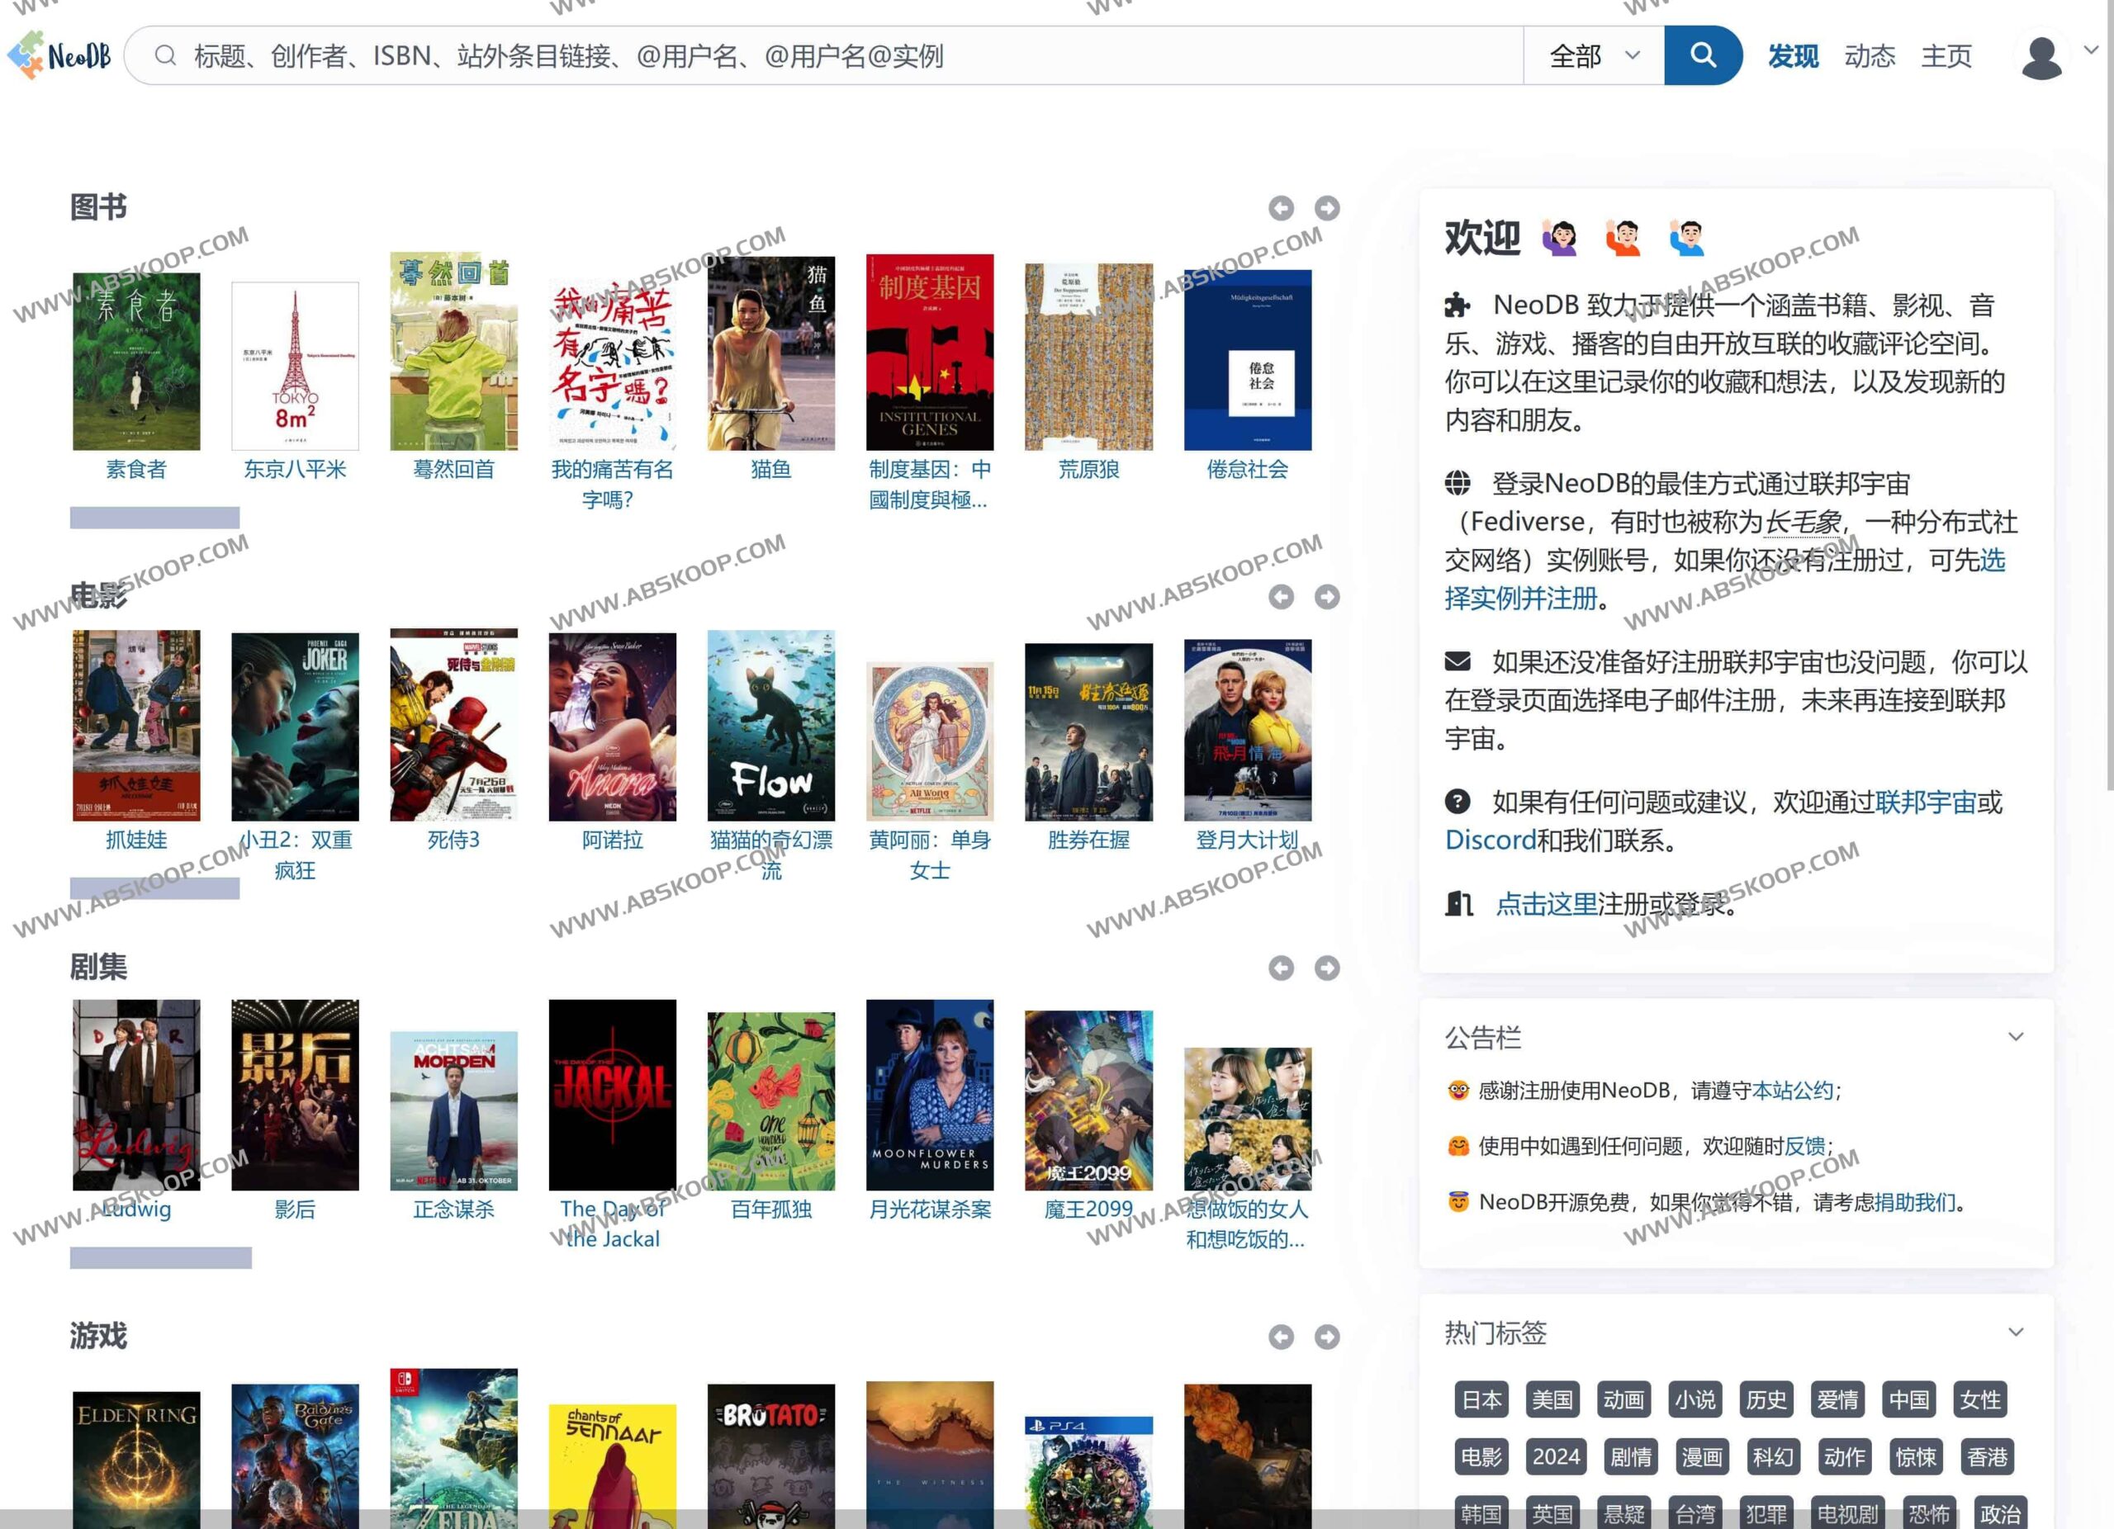Select the 科幻 tag

1773,1456
